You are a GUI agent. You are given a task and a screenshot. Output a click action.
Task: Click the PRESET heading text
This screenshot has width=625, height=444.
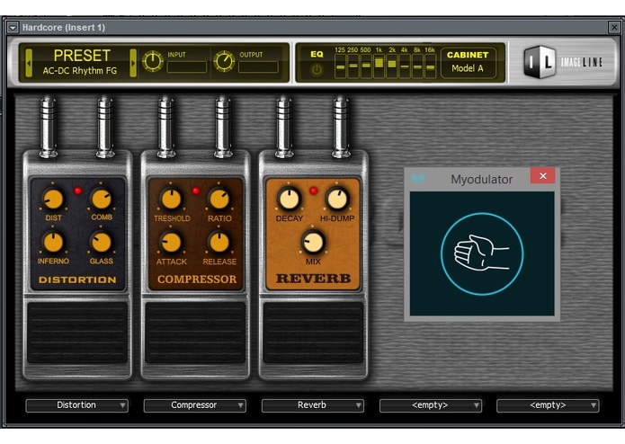(82, 56)
